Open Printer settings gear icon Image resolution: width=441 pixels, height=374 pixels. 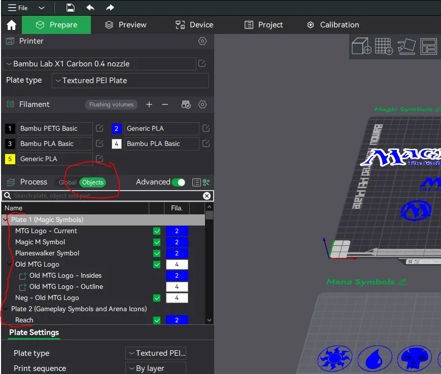pyautogui.click(x=202, y=41)
